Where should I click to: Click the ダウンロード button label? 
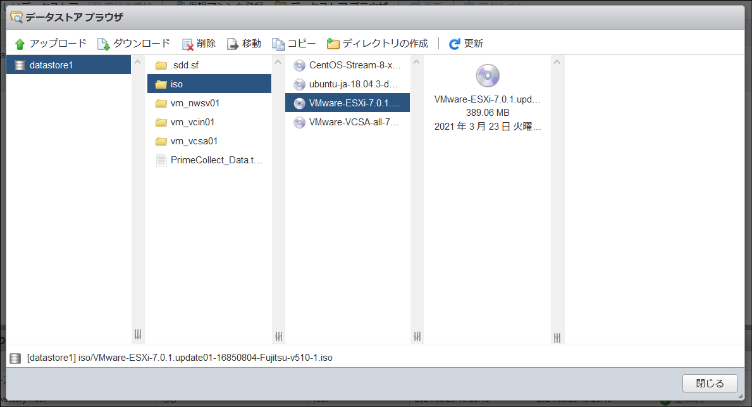click(x=142, y=43)
